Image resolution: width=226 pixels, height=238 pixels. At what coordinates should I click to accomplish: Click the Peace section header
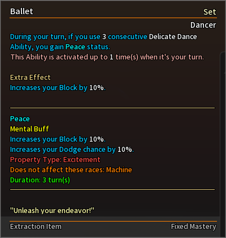[20, 119]
